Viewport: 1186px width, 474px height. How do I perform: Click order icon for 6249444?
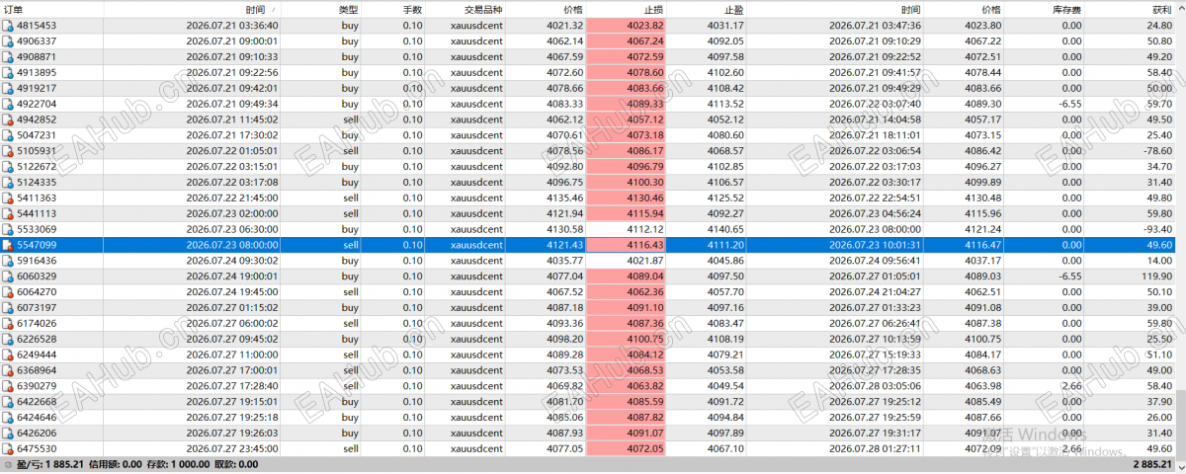(x=9, y=355)
